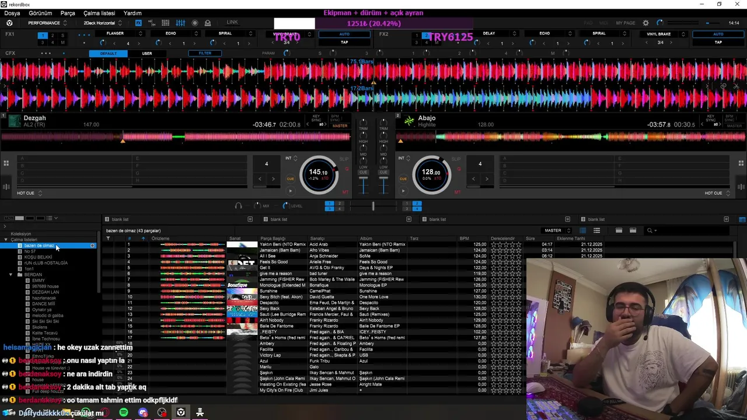Toggle deck 2 beat jump waveform icon
Image resolution: width=747 pixels, height=420 pixels.
(741, 187)
